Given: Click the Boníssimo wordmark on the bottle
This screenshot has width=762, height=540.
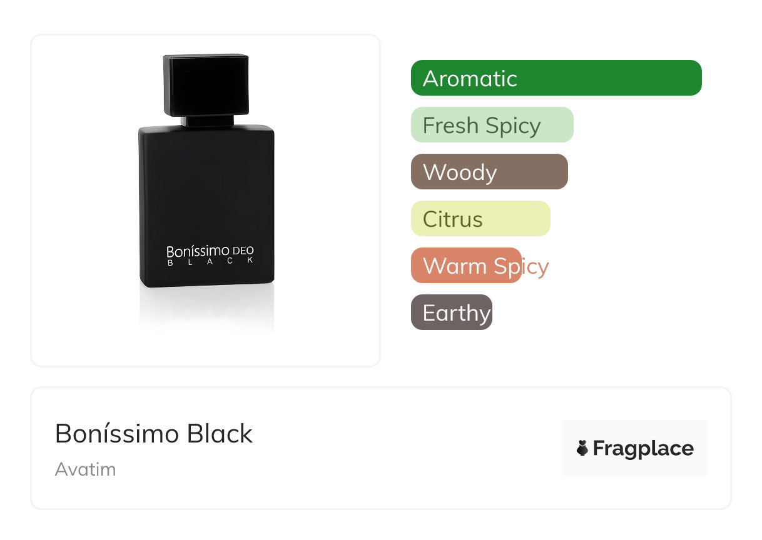Looking at the screenshot, I should pos(198,251).
